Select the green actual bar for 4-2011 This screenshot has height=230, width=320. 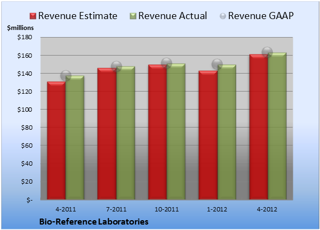click(75, 137)
